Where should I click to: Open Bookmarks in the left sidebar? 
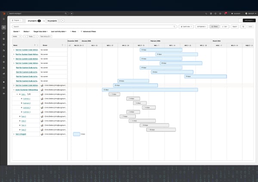pos(4,19)
